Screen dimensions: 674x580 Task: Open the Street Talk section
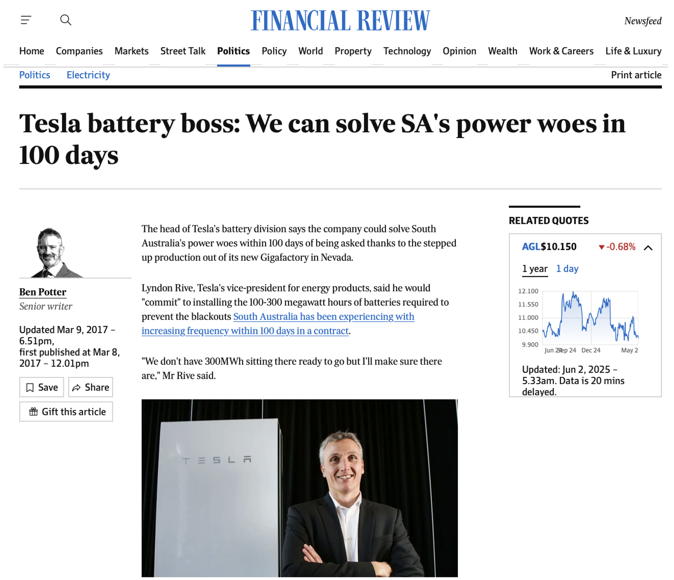click(x=183, y=51)
